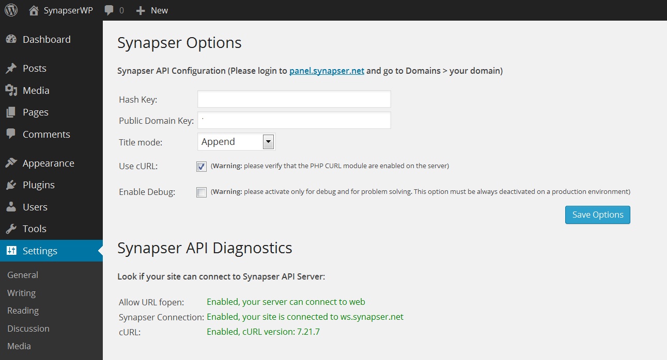Click the Tools wrench icon
The image size is (667, 360).
point(11,229)
